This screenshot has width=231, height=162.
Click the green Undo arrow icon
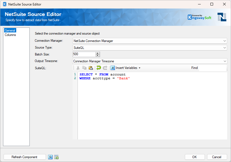(99, 68)
